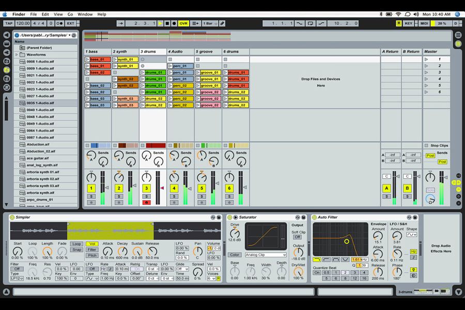Click the global Record button
Viewport: 465px width, 310px height.
[174, 23]
